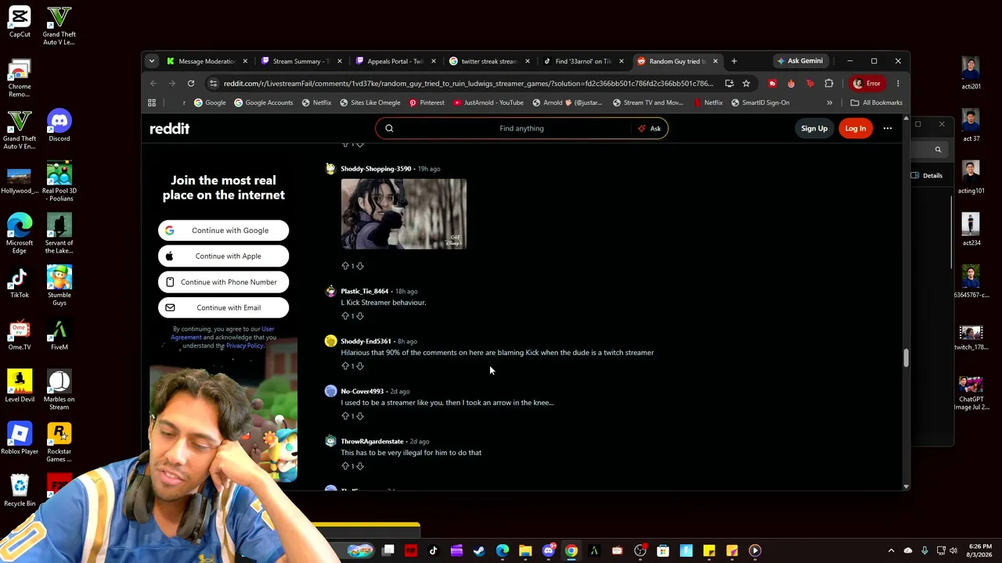Open Reddit's three-dot more options menu
This screenshot has width=1002, height=563.
tap(888, 128)
